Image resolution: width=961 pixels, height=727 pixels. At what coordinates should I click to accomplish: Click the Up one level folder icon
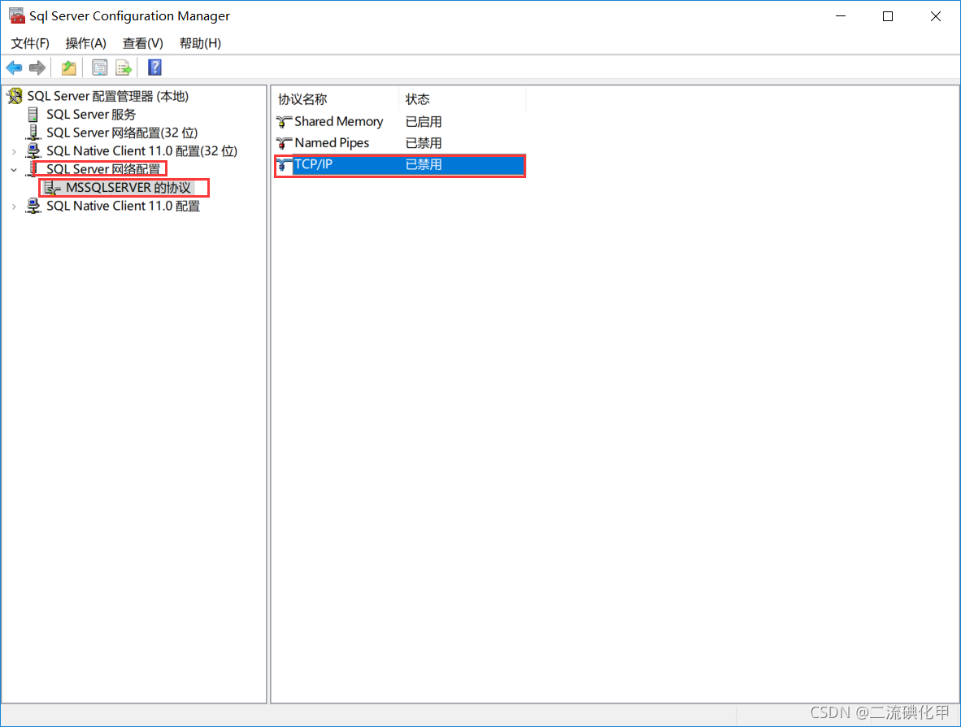pyautogui.click(x=68, y=67)
